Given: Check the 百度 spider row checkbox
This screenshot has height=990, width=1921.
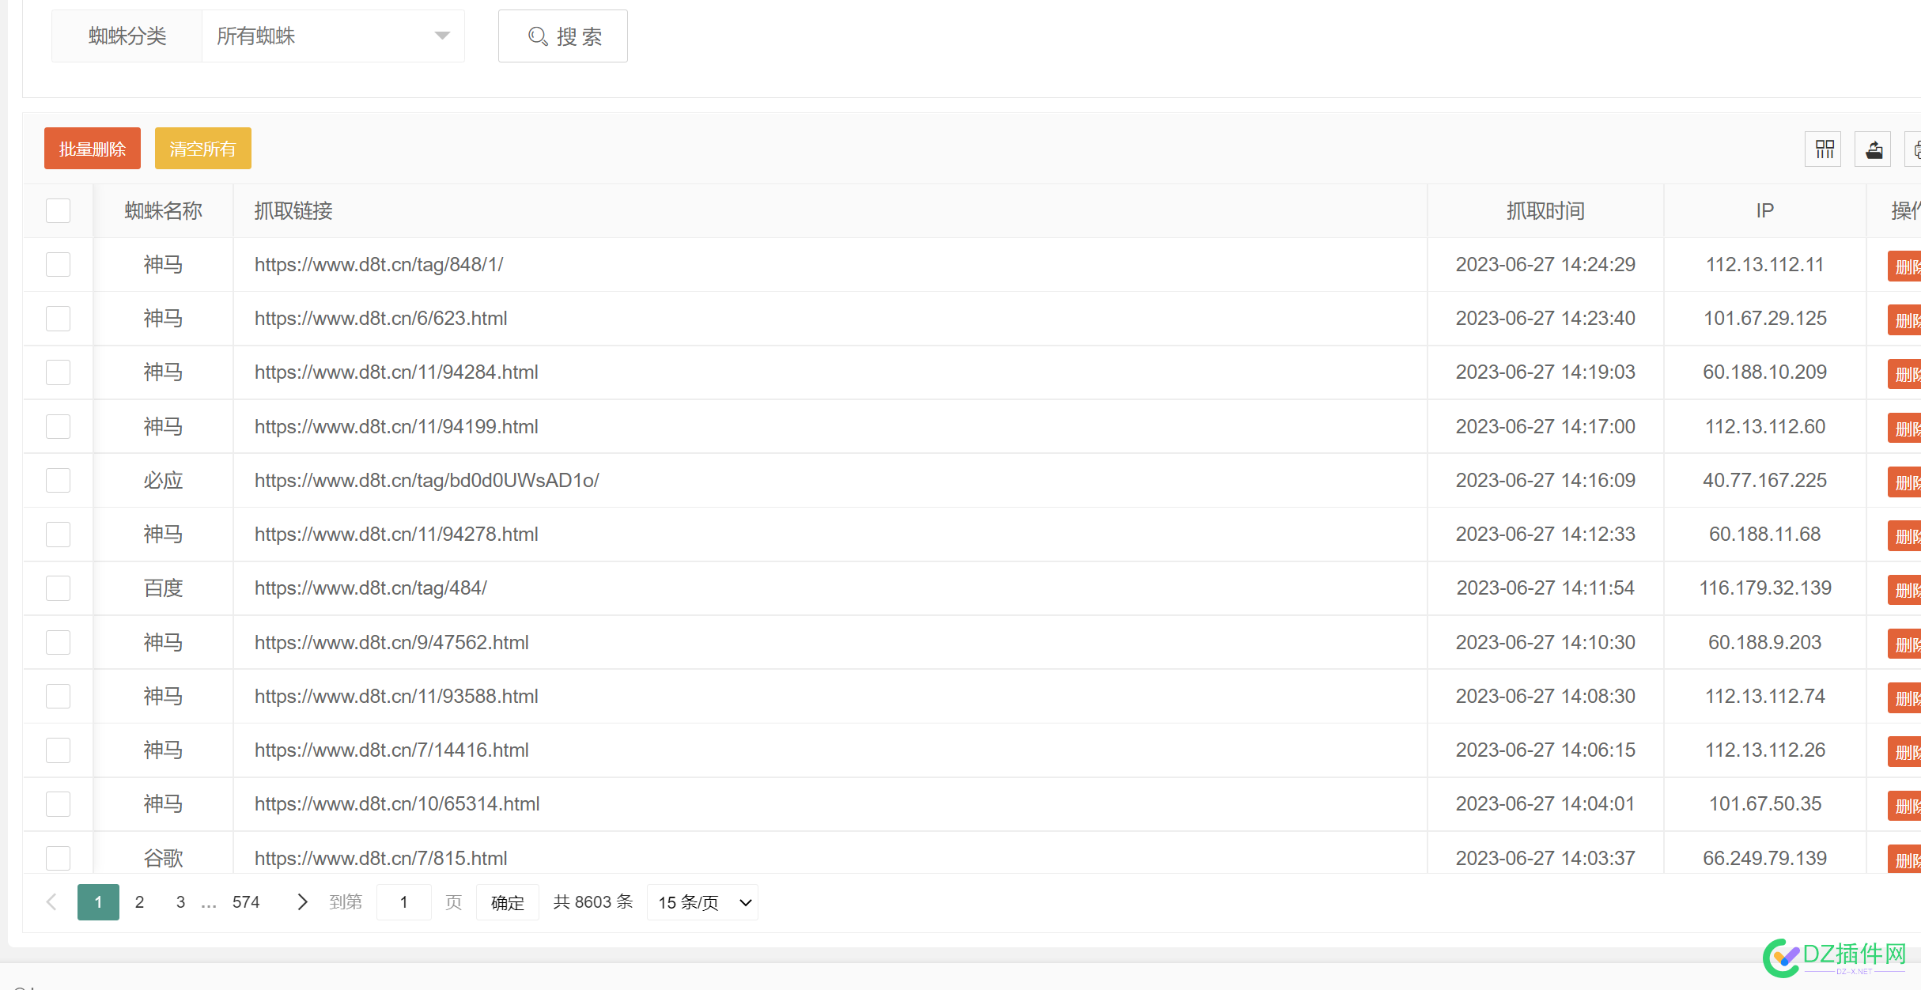Looking at the screenshot, I should (59, 588).
